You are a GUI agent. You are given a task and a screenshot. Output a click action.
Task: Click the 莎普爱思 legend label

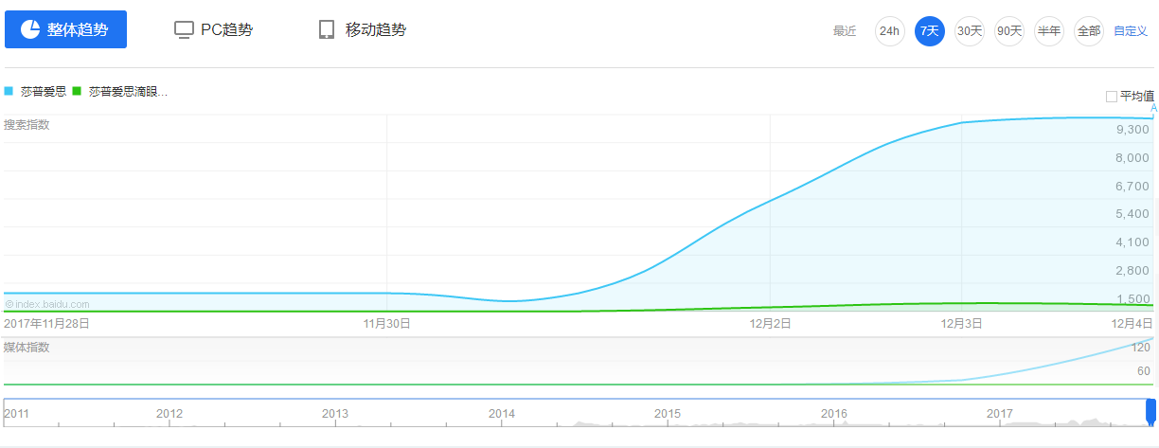click(x=43, y=92)
